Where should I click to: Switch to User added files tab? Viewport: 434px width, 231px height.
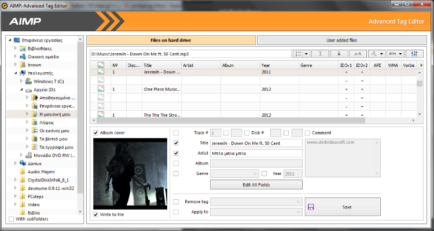341,40
